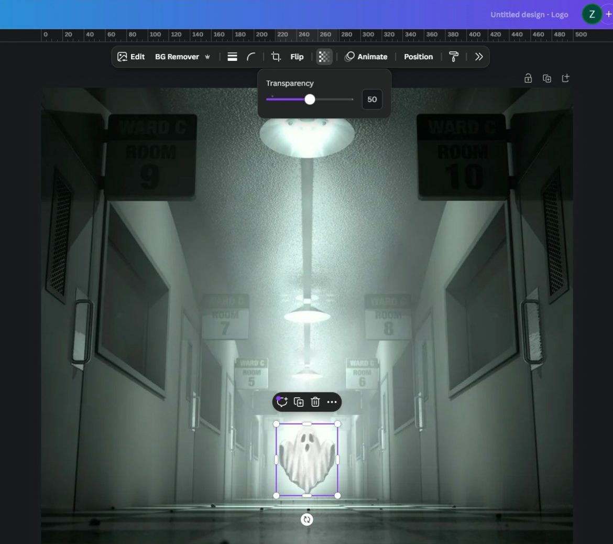Add a comment with the speech bubble icon
Viewport: 613px width, 544px height.
pos(282,402)
